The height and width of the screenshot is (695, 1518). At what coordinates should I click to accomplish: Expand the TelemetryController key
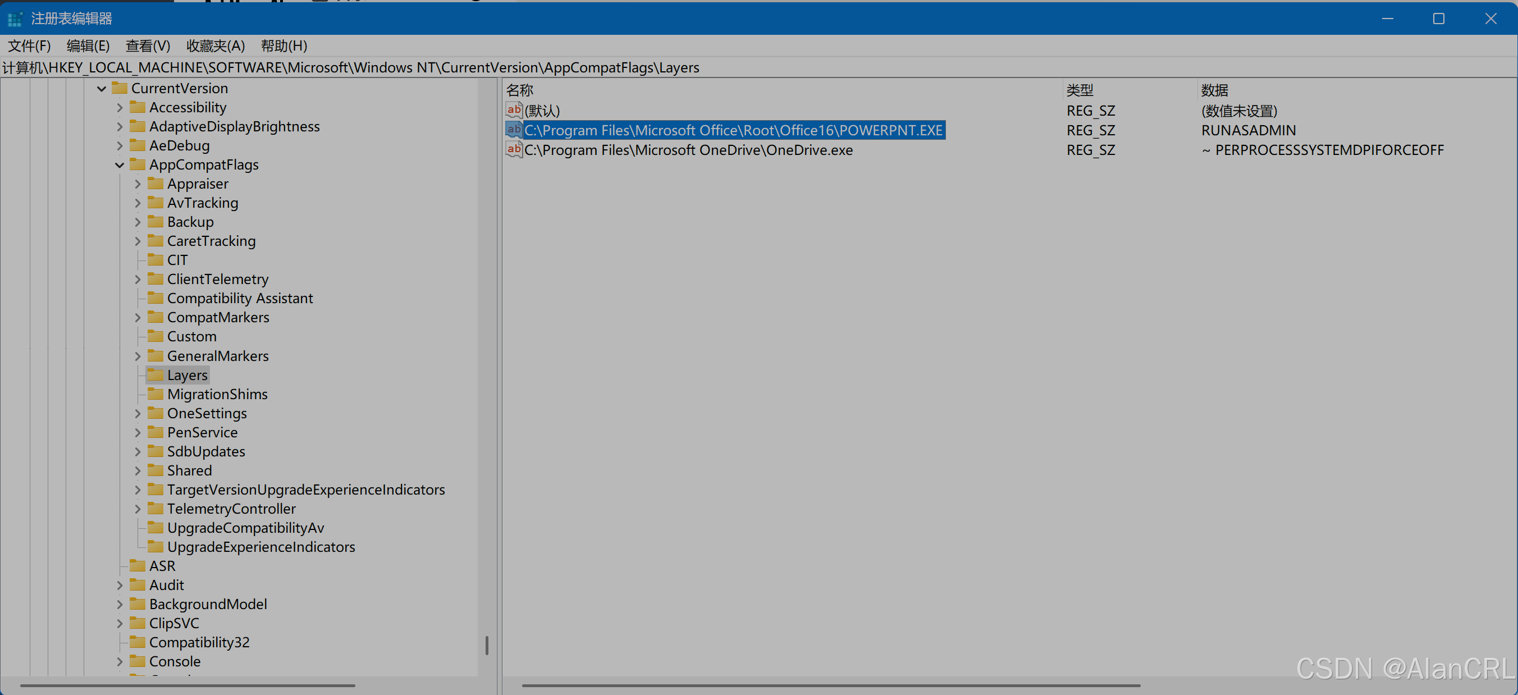138,509
